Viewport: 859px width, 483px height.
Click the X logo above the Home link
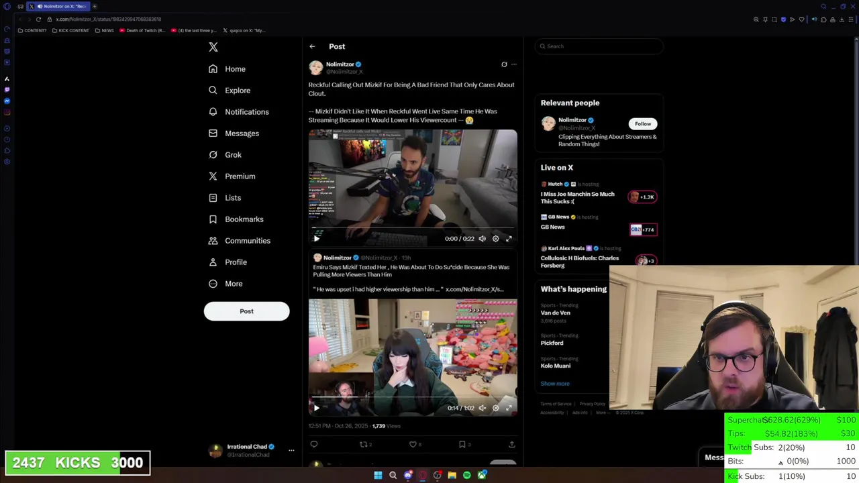pyautogui.click(x=213, y=47)
